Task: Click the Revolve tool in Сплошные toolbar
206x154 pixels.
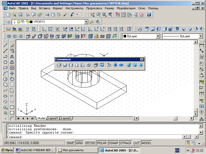Action: 102,65
